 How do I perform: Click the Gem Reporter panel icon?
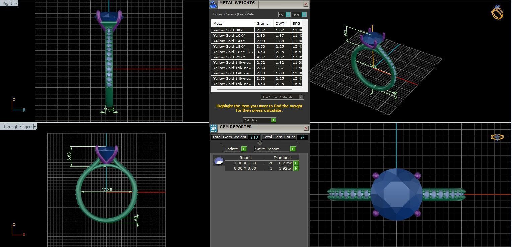click(213, 129)
